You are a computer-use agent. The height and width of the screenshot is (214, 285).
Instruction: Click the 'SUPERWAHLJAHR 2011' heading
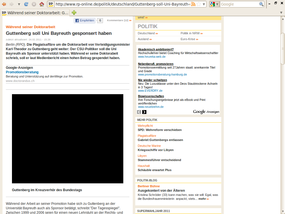point(154,211)
